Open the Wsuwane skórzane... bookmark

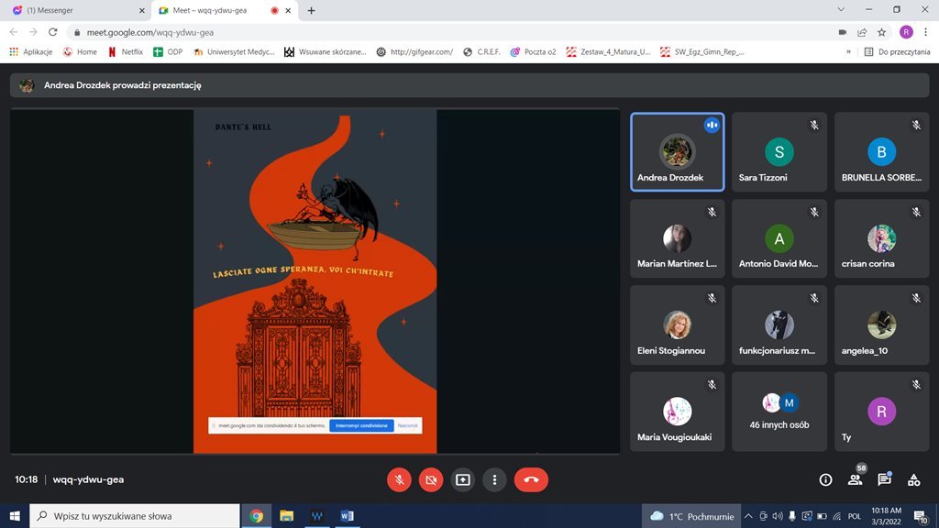point(326,52)
